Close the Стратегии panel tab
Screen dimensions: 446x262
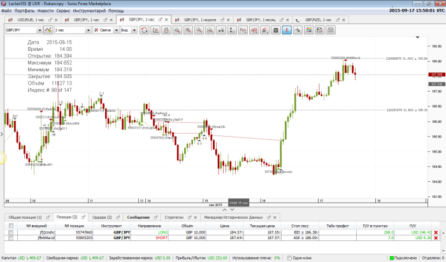click(196, 217)
